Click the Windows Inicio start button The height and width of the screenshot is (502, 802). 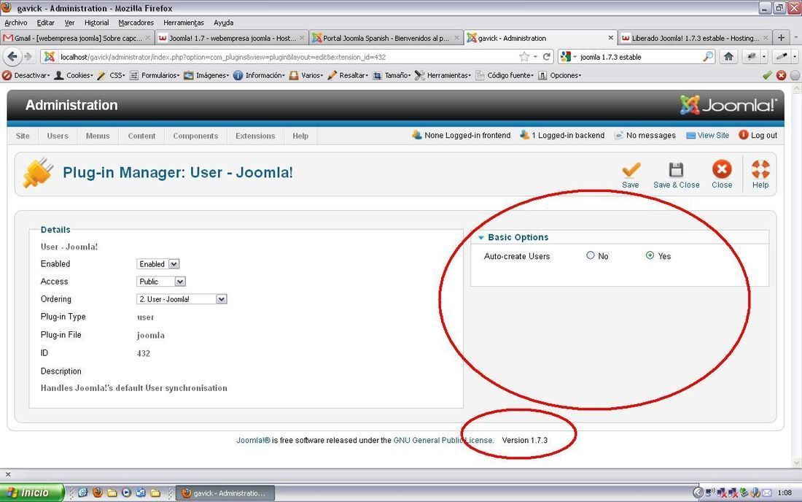(31, 493)
